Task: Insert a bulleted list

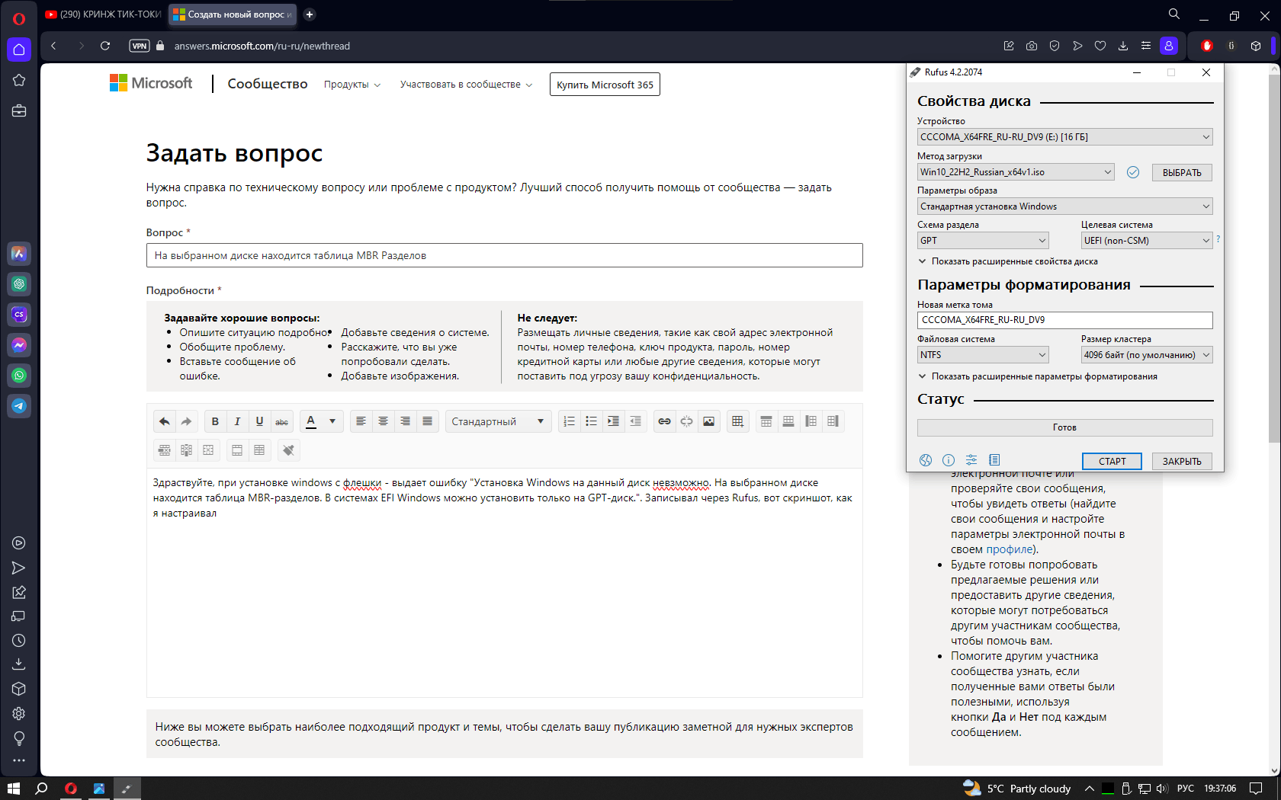Action: point(592,421)
